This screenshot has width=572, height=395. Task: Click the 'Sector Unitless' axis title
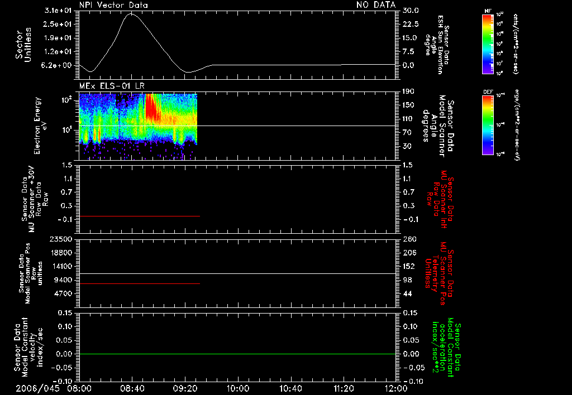[x=23, y=45]
